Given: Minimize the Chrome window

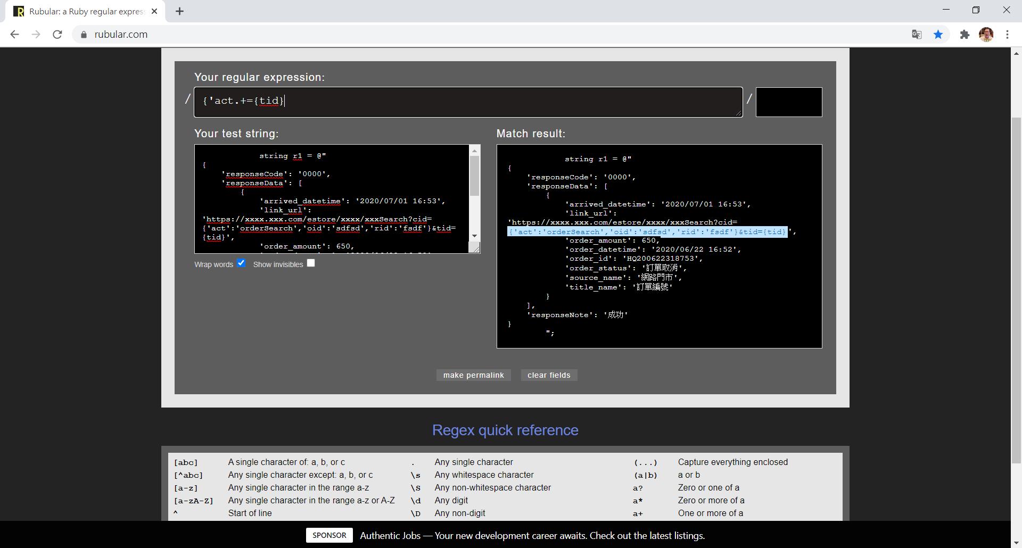Looking at the screenshot, I should pos(946,10).
